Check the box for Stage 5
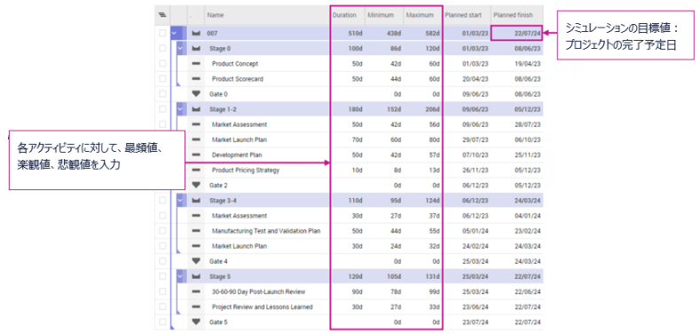Image resolution: width=700 pixels, height=334 pixels. (x=162, y=276)
